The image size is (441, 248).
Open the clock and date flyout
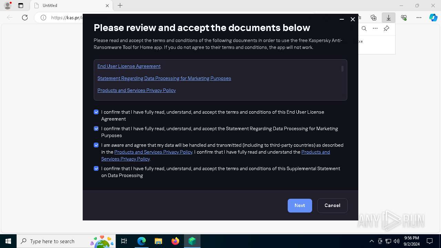pos(411,241)
